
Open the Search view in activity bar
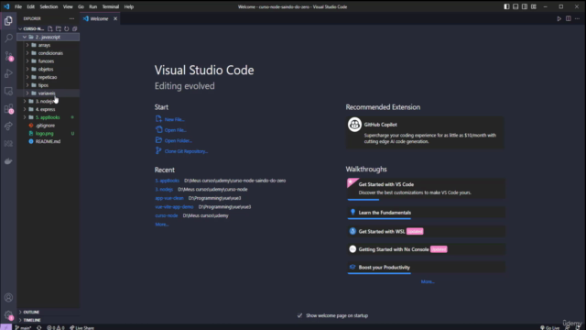8,38
